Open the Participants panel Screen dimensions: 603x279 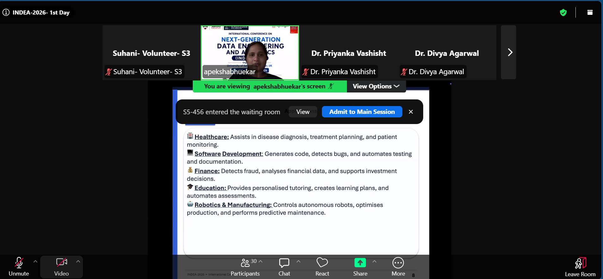coord(245,267)
